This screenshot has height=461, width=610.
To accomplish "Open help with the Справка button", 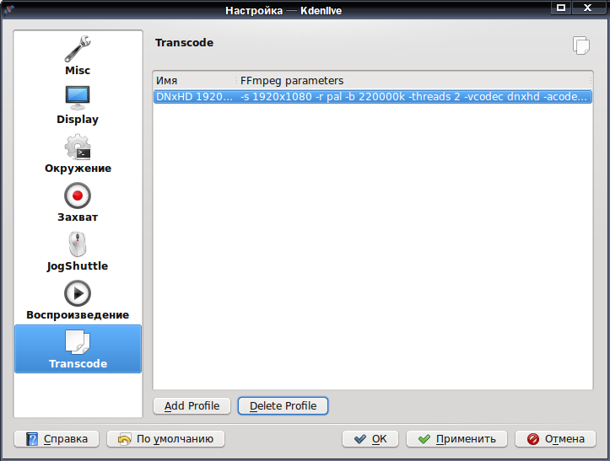I will (57, 439).
